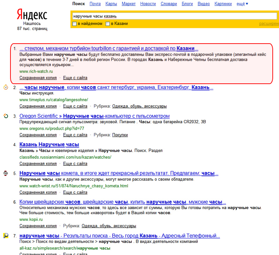Open the Словари section
279x255 pixels.
point(169,4)
